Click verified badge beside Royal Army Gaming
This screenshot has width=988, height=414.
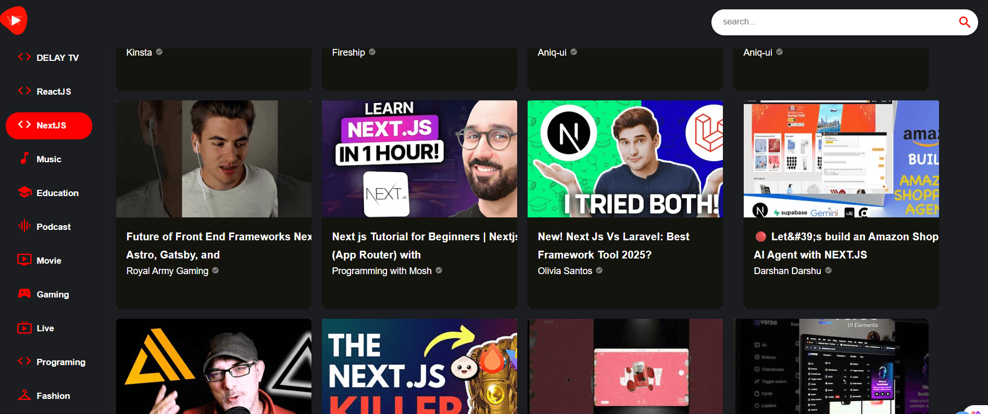pyautogui.click(x=216, y=270)
